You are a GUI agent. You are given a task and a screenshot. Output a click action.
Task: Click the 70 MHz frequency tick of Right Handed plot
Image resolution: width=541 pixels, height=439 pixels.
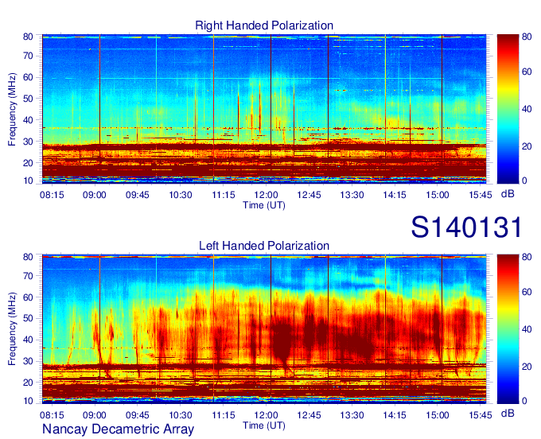click(28, 56)
